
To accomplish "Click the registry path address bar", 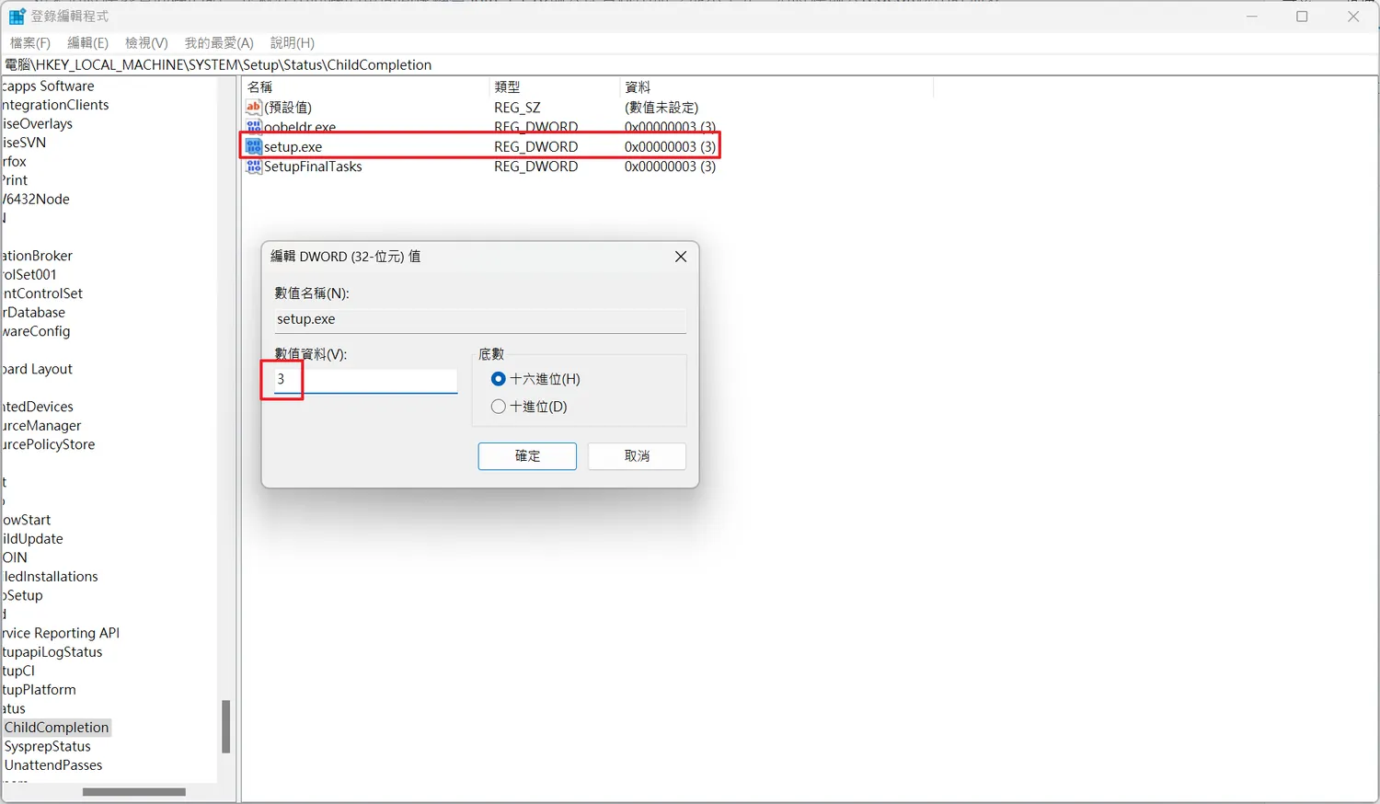I will tap(644, 65).
